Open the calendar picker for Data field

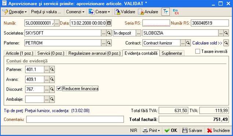(x=109, y=23)
